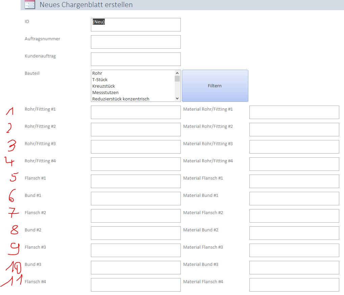Click the Bund #2 input field
The image size is (344, 295).
[x=136, y=233]
